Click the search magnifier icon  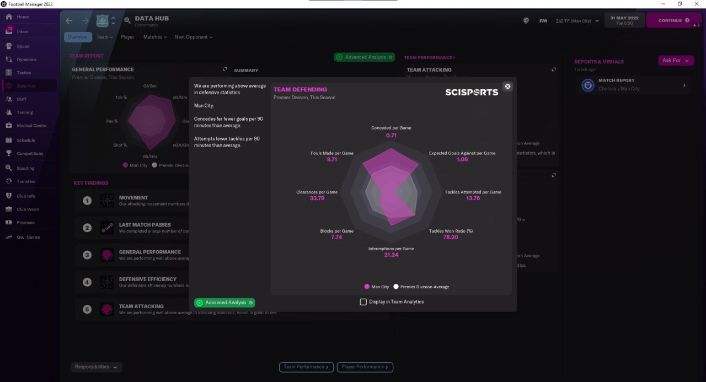[127, 21]
